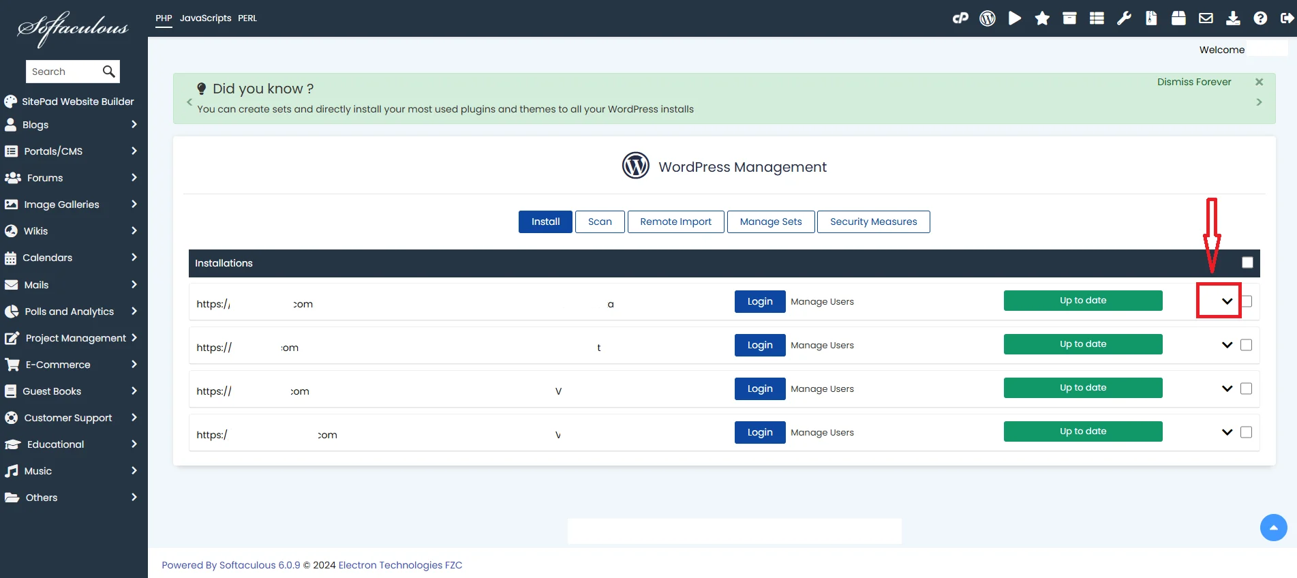Click Up to date for the third installation
The height and width of the screenshot is (578, 1297).
click(1083, 388)
